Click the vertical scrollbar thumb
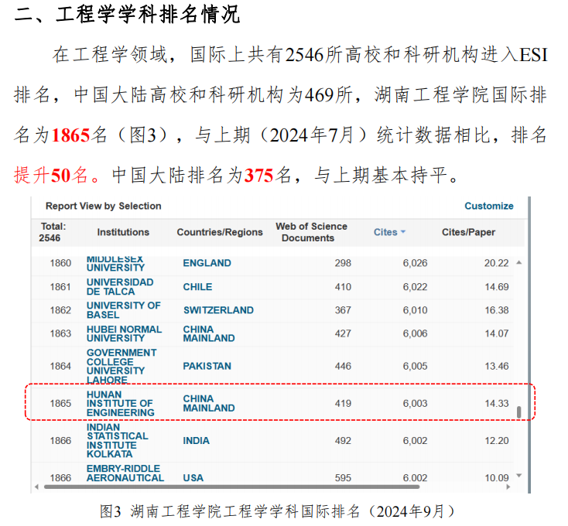This screenshot has width=568, height=526. point(518,412)
